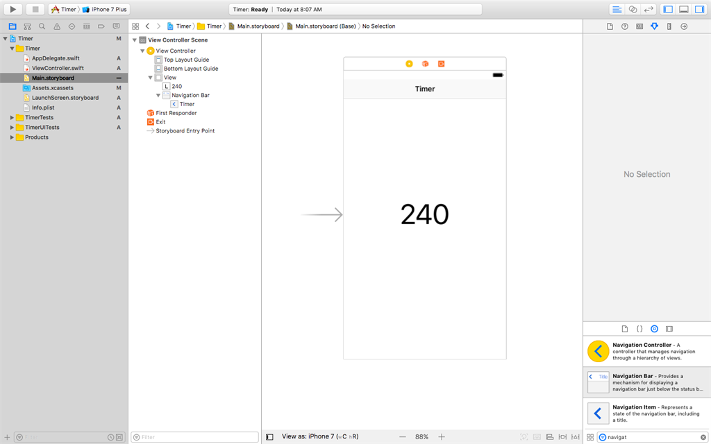This screenshot has height=444, width=711.
Task: Toggle the debug area
Action: (684, 9)
